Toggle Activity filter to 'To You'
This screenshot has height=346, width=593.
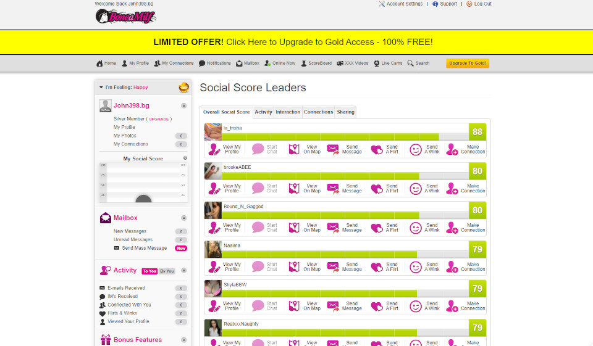[149, 271]
